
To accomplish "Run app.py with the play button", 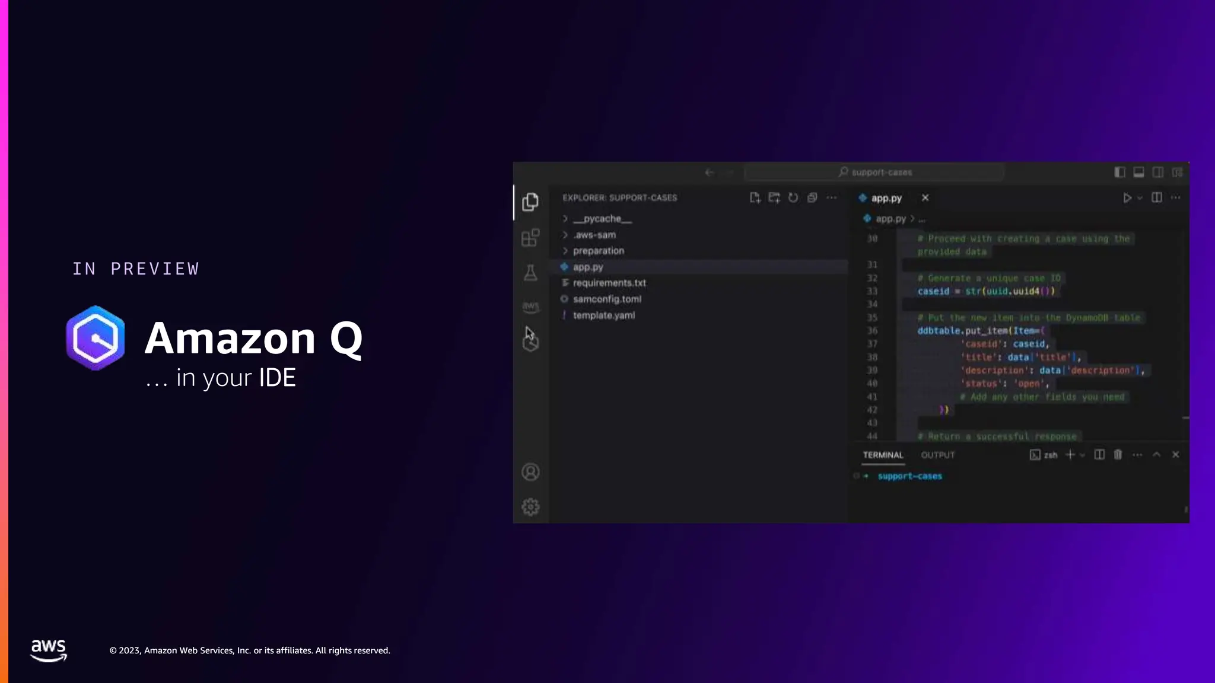I will coord(1127,198).
